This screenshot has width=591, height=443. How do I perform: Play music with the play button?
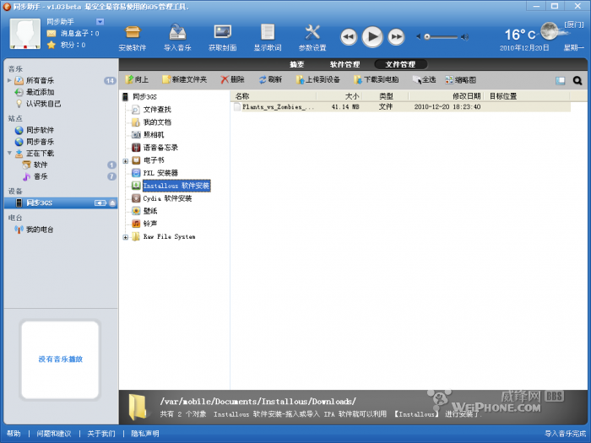tap(372, 36)
